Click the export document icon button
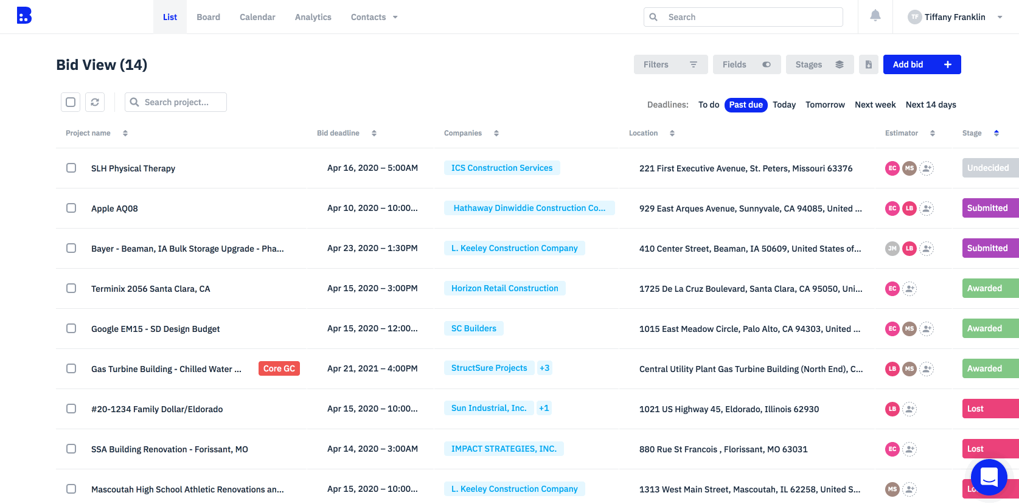The height and width of the screenshot is (504, 1019). point(869,64)
